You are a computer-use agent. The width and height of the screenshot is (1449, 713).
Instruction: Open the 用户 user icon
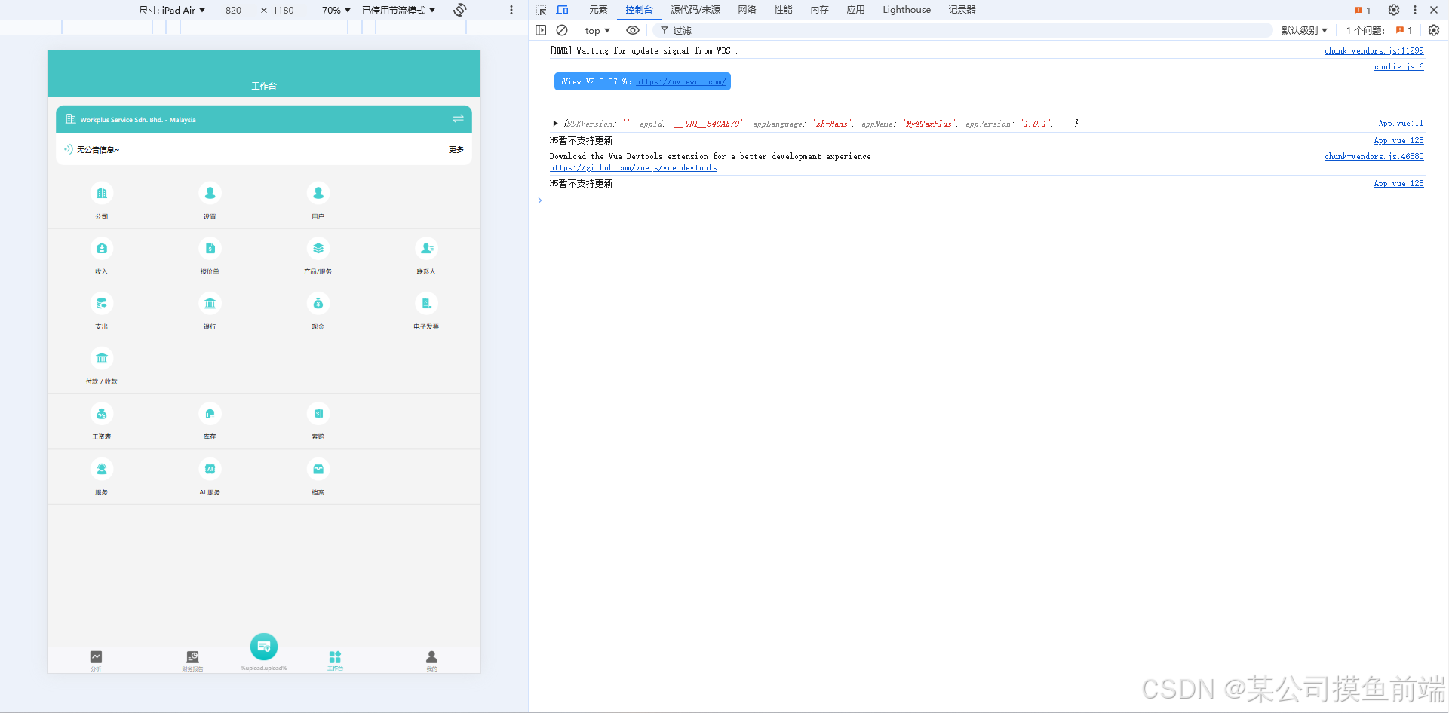318,194
